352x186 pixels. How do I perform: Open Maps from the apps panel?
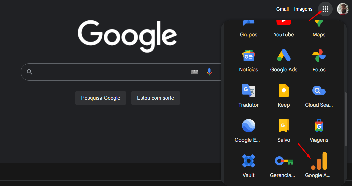click(x=319, y=29)
